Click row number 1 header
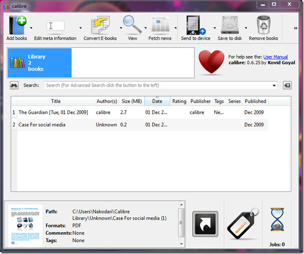The image size is (304, 254). 14,112
